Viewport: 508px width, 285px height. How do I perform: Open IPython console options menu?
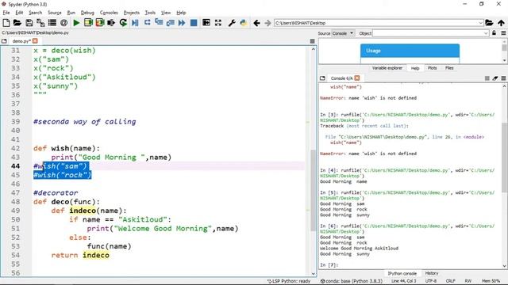point(503,78)
